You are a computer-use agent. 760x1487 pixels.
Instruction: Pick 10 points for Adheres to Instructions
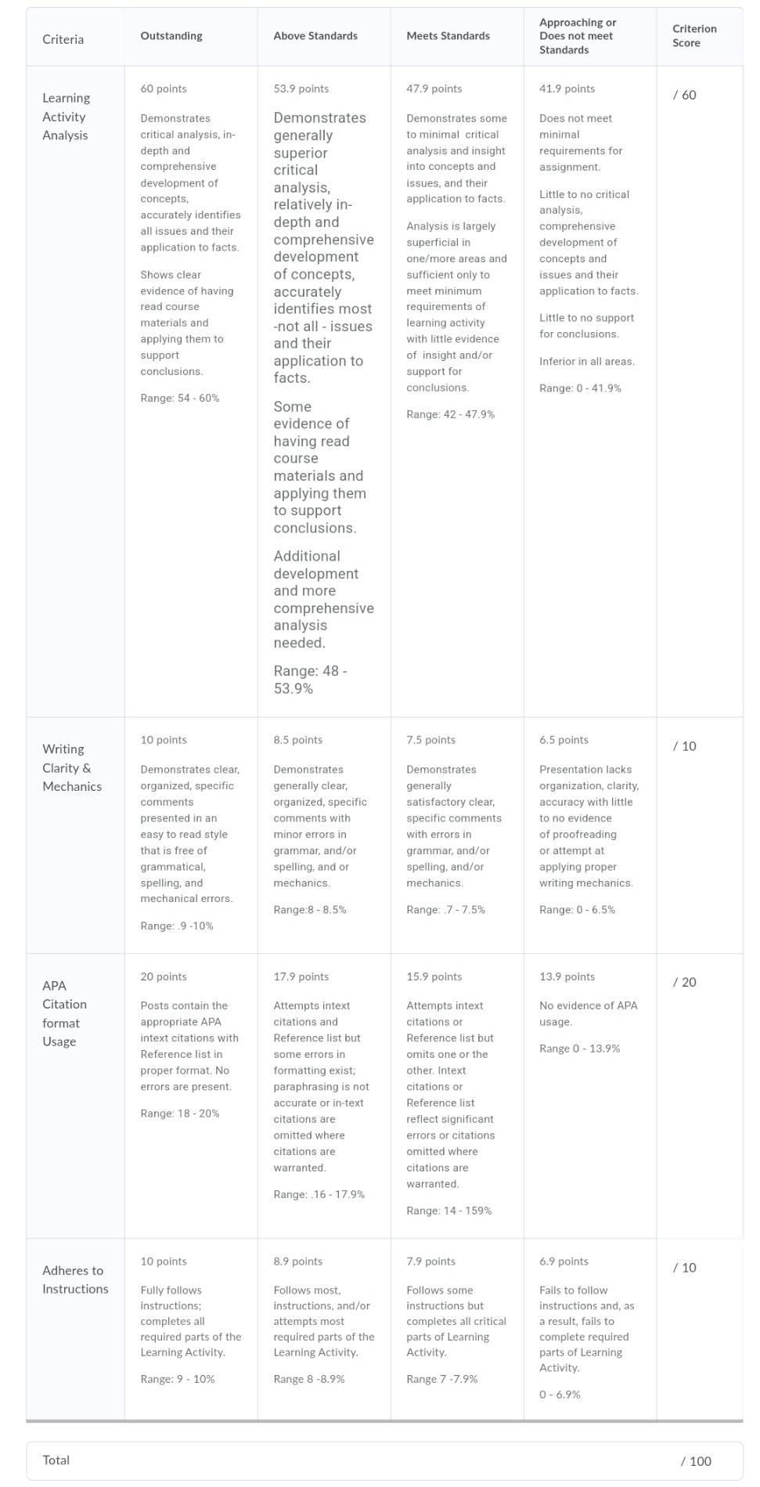pyautogui.click(x=191, y=1329)
